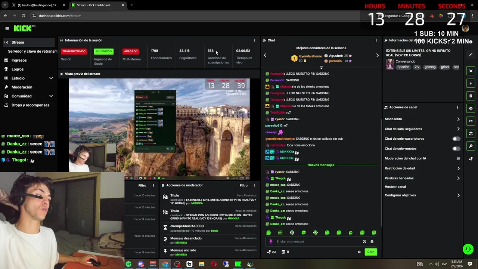Open Drops y recompensas
478x269 pixels.
tap(30, 105)
